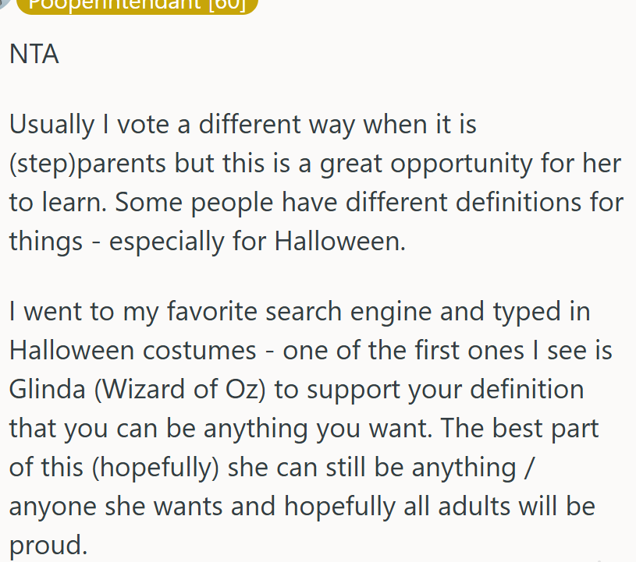Click the user avatar beside the flair badge

pyautogui.click(x=5, y=3)
